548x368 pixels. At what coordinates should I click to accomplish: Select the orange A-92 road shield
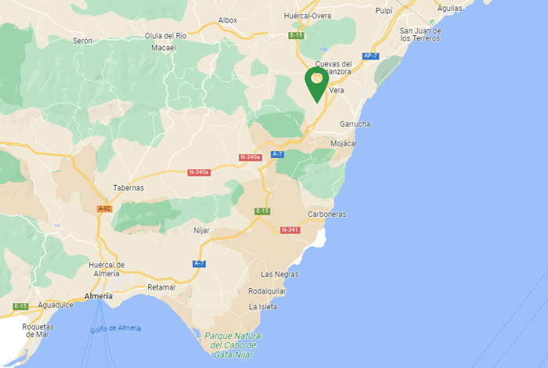pos(104,208)
